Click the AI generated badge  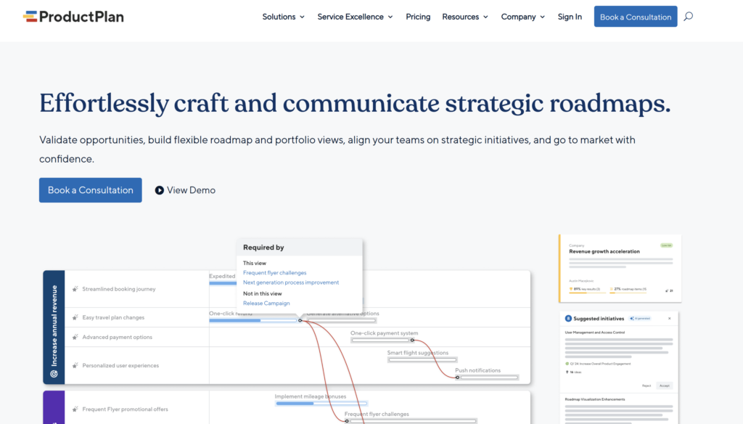[642, 318]
